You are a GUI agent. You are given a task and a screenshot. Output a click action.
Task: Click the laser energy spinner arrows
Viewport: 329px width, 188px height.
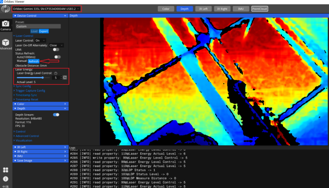(61, 78)
